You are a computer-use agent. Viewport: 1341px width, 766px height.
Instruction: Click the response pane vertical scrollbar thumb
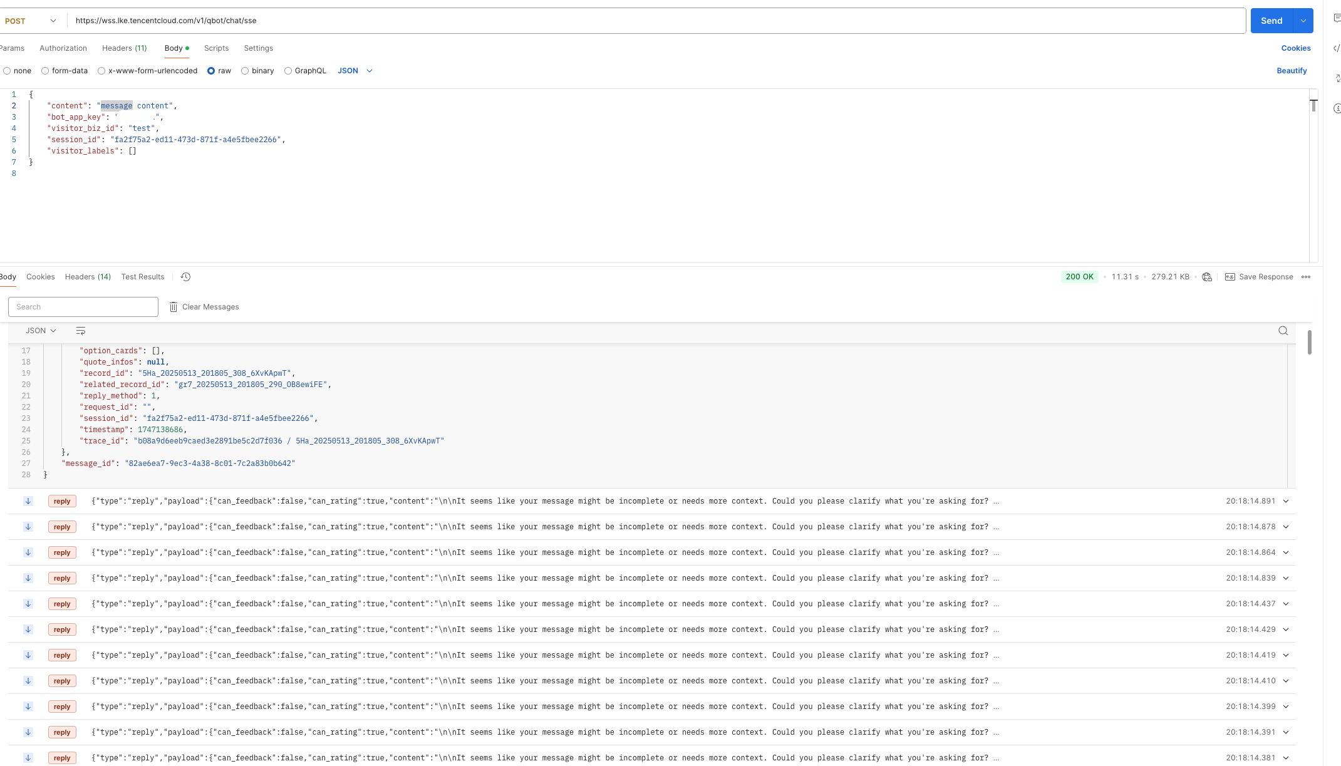tap(1309, 342)
